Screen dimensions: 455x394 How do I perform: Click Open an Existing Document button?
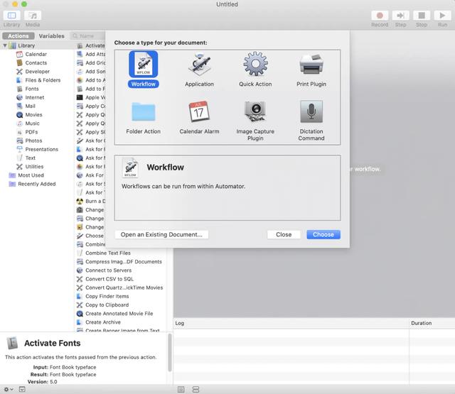(x=161, y=235)
